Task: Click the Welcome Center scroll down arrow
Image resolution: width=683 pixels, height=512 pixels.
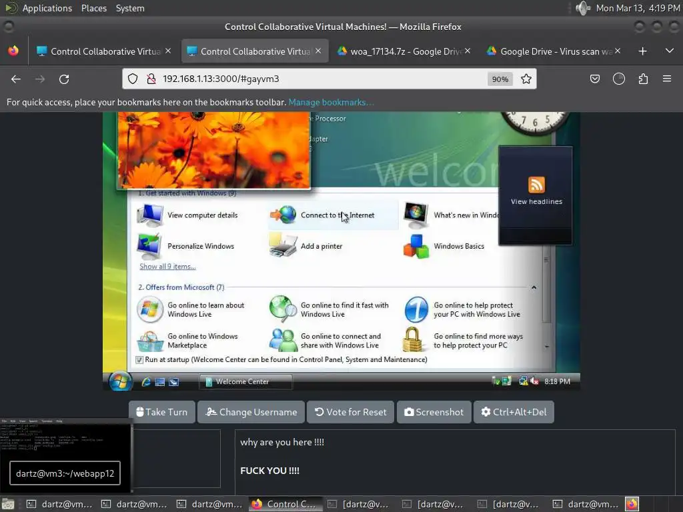Action: pyautogui.click(x=547, y=347)
